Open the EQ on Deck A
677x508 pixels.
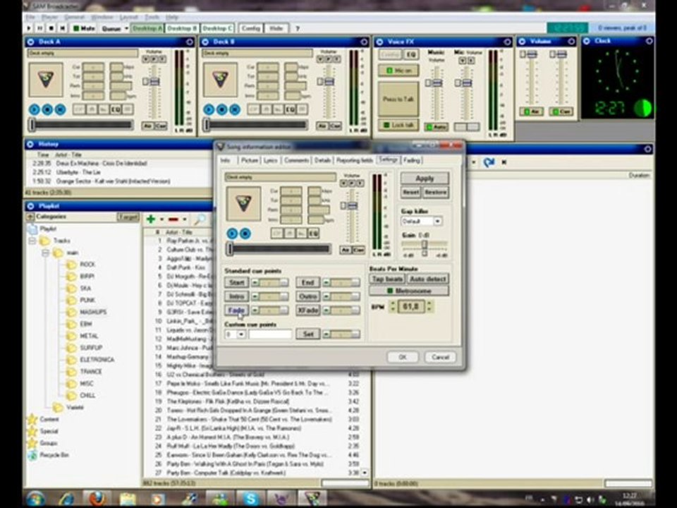pyautogui.click(x=116, y=109)
